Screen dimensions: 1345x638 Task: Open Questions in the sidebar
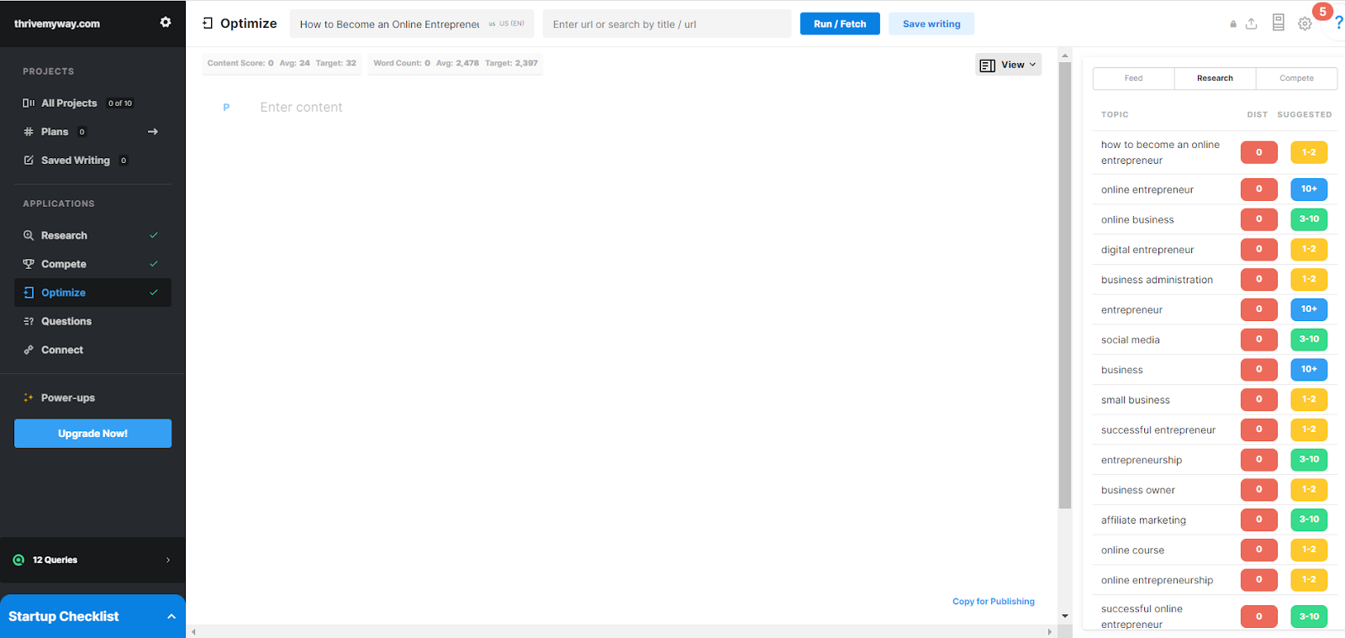[66, 321]
